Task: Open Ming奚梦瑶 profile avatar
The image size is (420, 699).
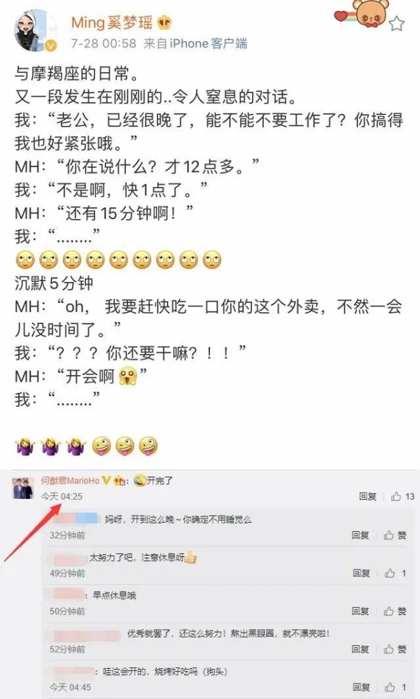Action: click(36, 30)
